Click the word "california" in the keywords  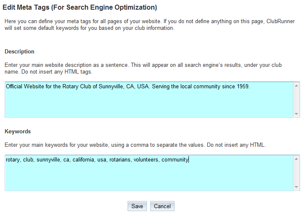83,160
